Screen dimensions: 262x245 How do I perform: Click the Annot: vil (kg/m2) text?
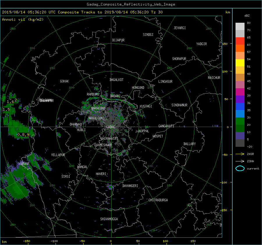pos(23,20)
